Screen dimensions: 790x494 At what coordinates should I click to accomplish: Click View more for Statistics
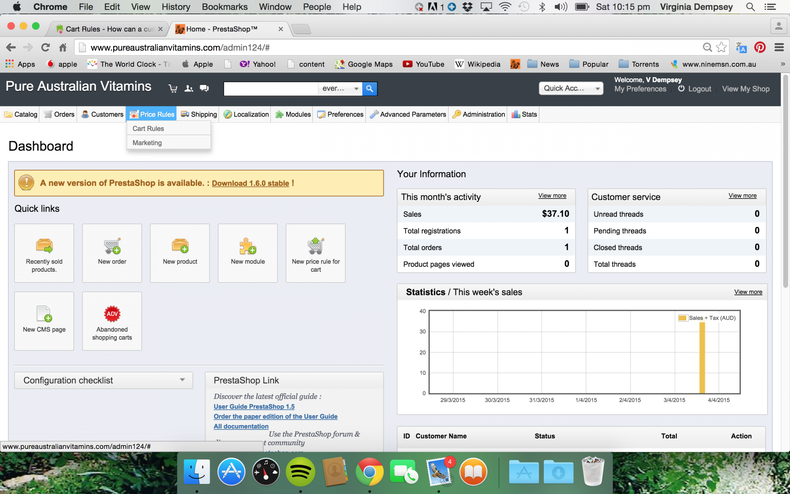pos(748,292)
